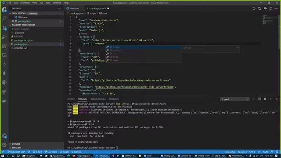281x158 pixels.
Task: Close the suggestion details pane
Action: 237,48
